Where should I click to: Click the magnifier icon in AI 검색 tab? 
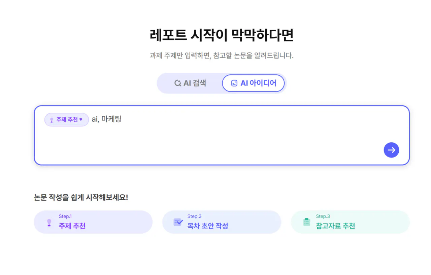pos(178,83)
